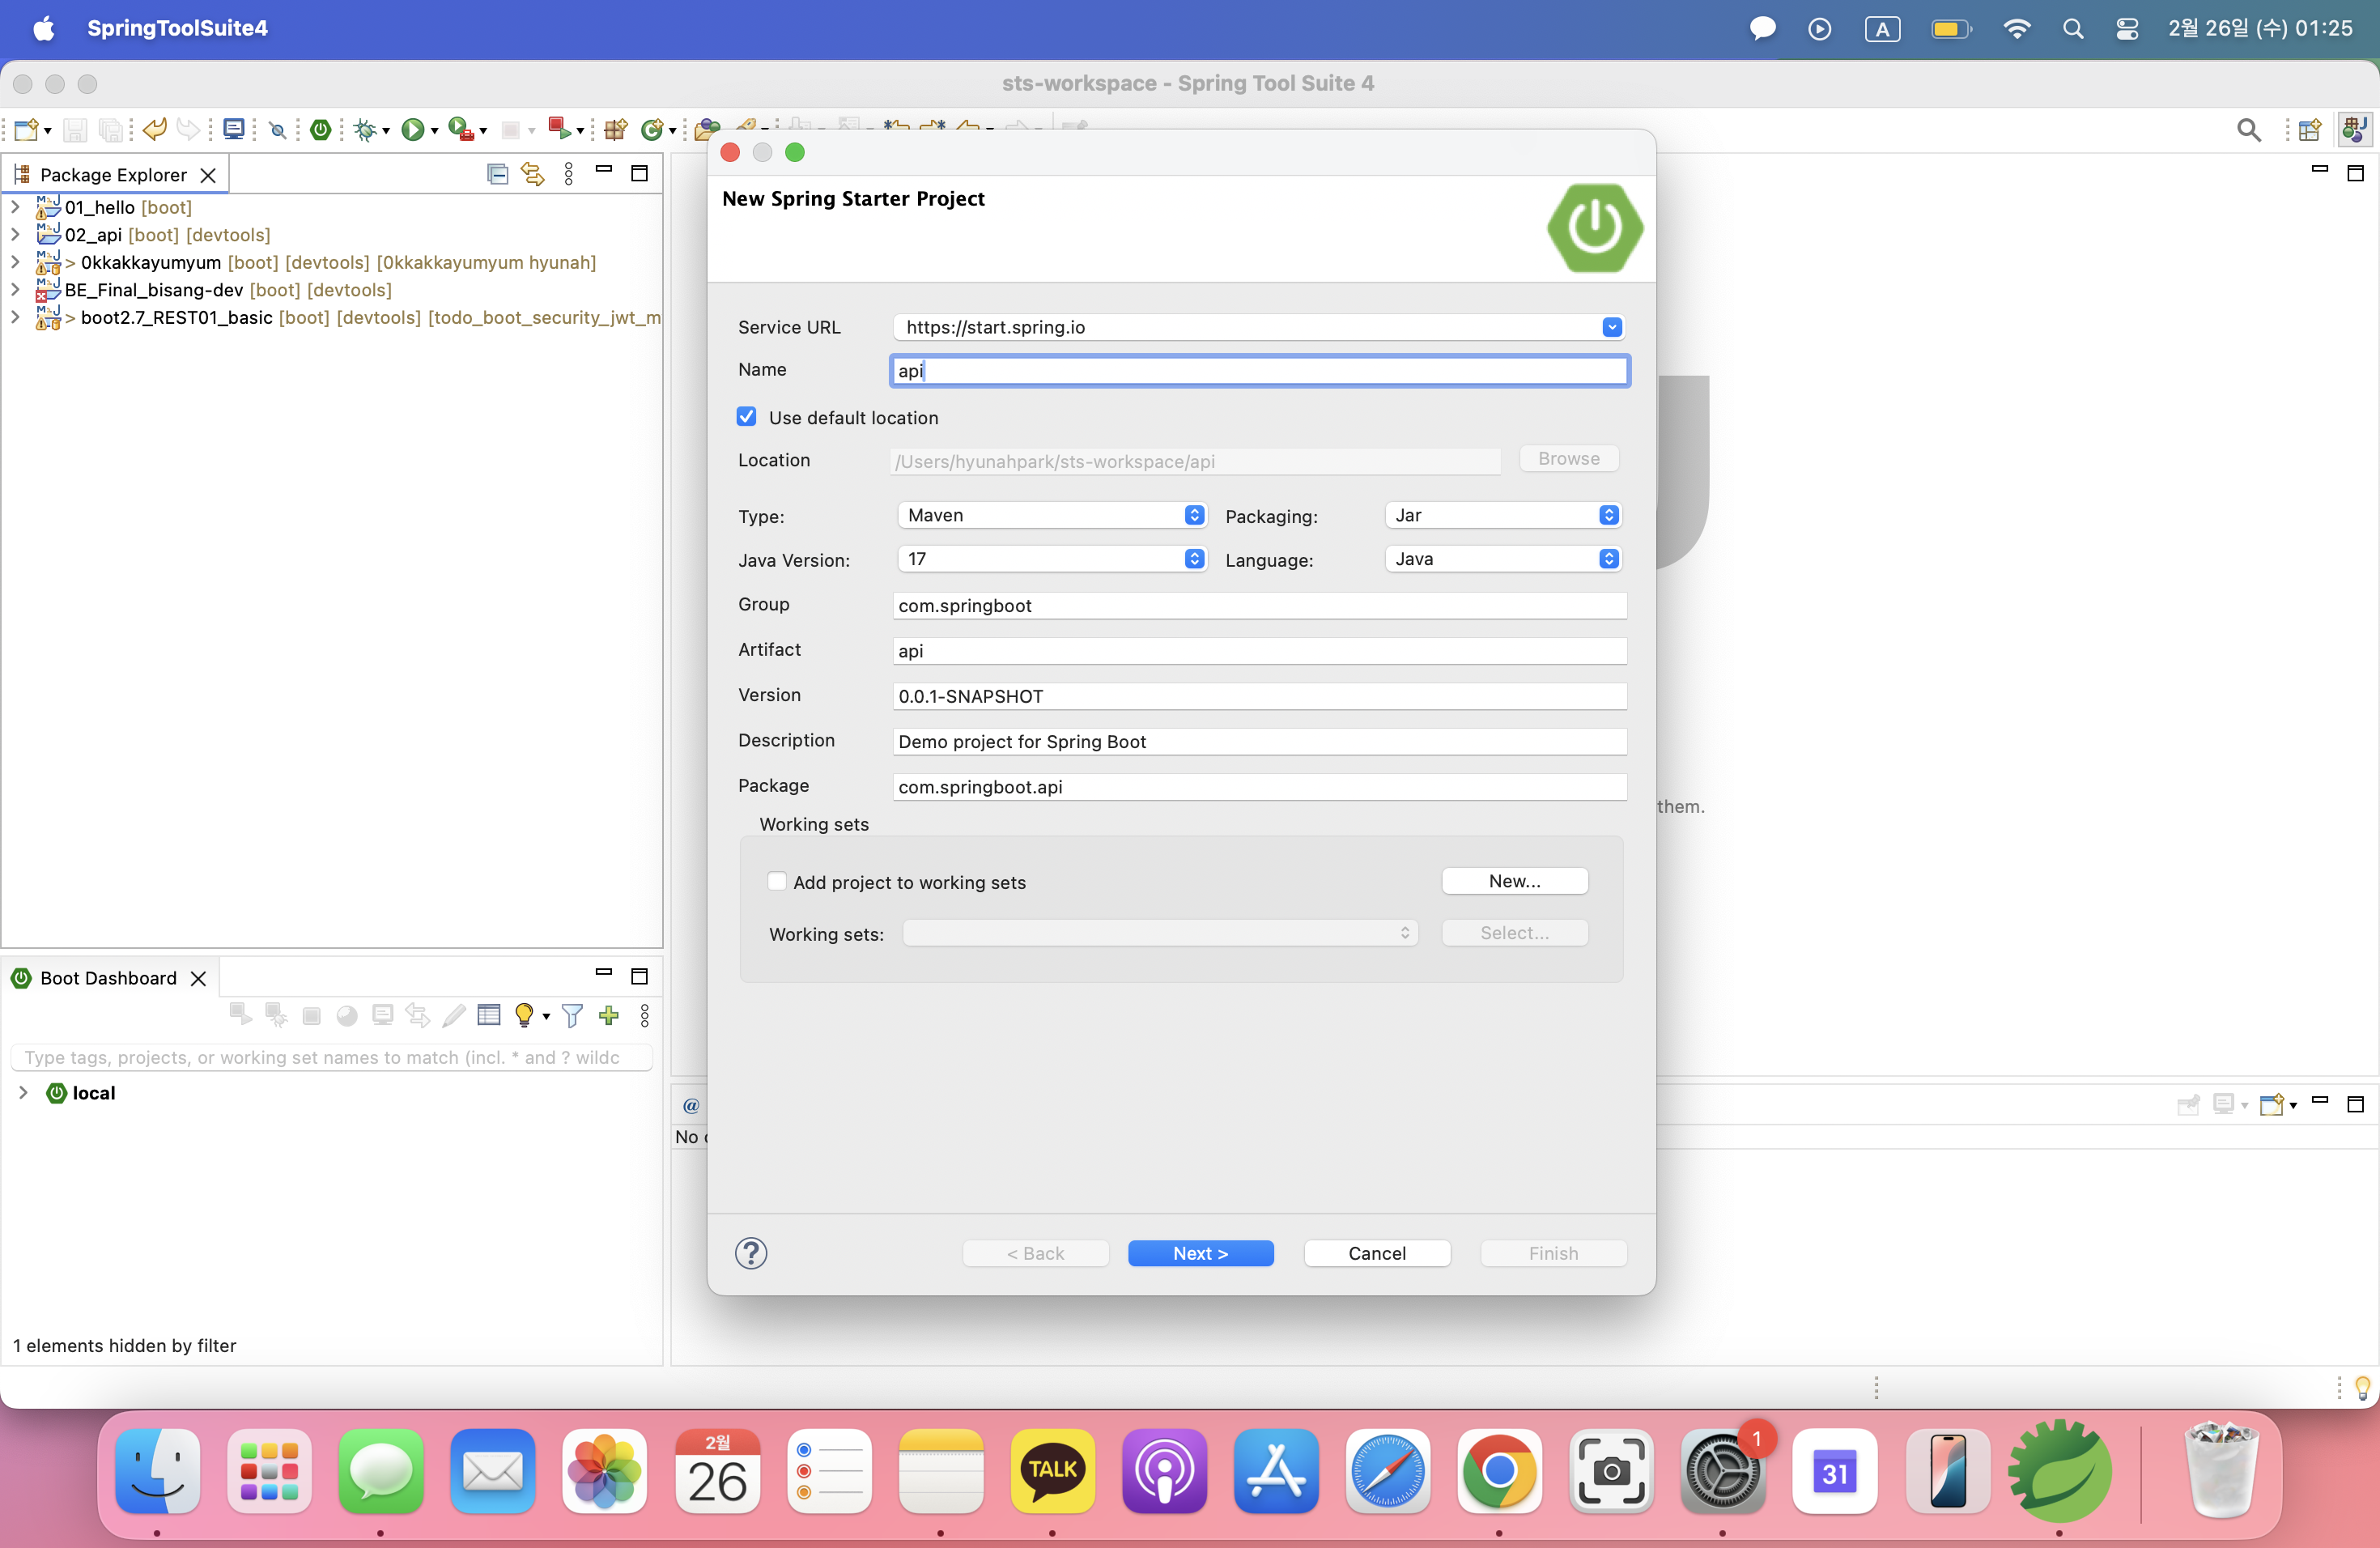Close the Package Explorer tab
The height and width of the screenshot is (1548, 2380).
pos(208,175)
